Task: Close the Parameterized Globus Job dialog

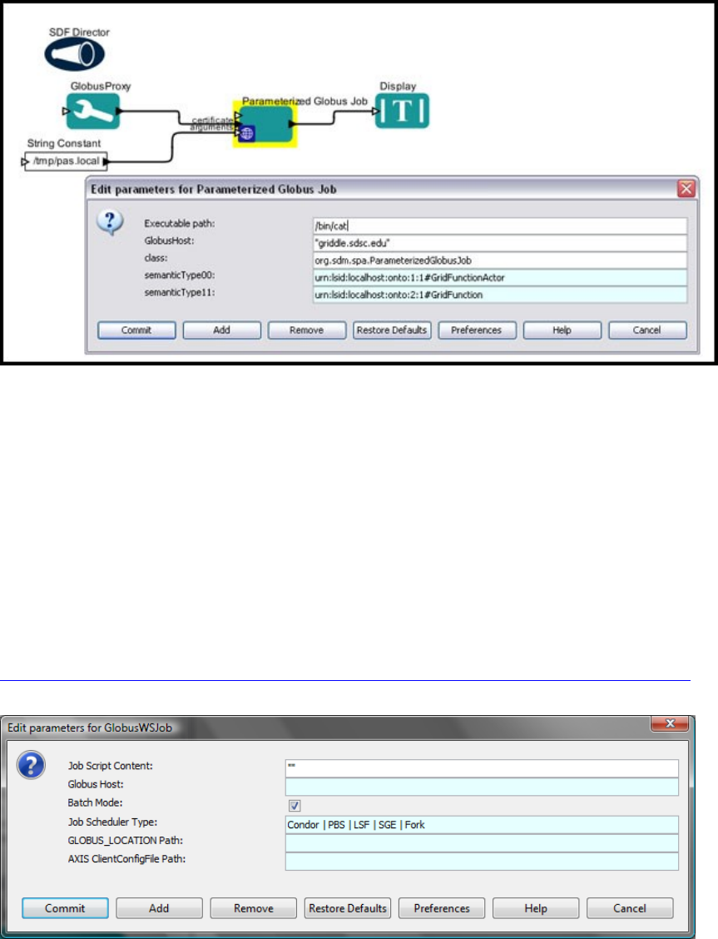Action: (686, 189)
